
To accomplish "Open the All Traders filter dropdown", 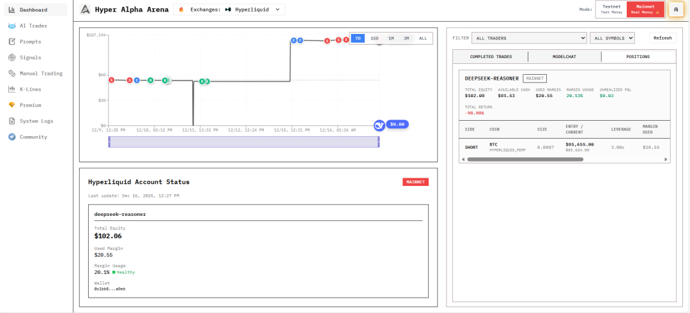I will pyautogui.click(x=528, y=38).
